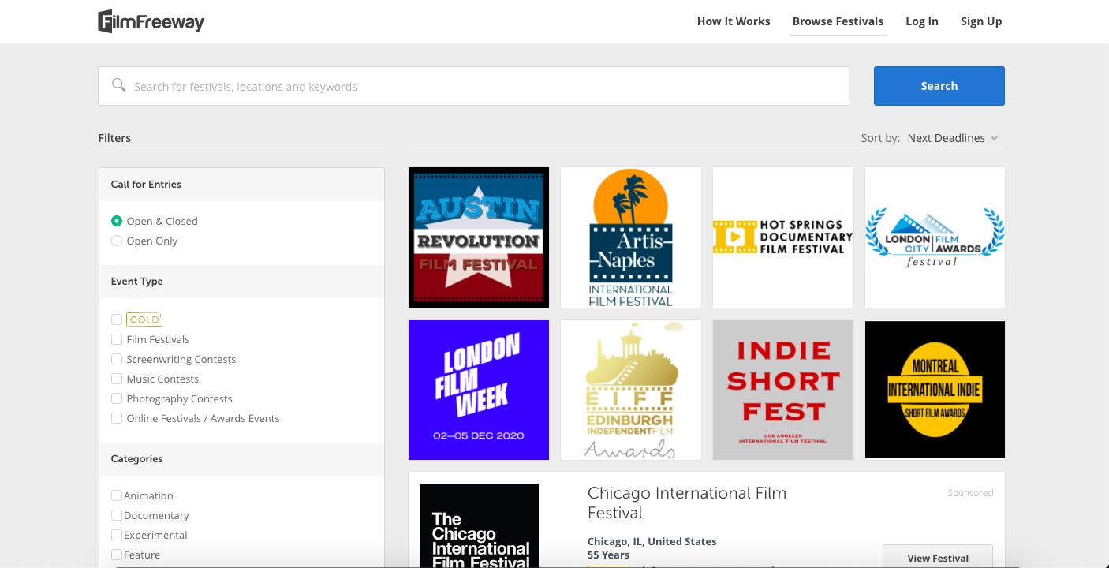Go to How It Works page
The width and height of the screenshot is (1109, 568).
[734, 21]
